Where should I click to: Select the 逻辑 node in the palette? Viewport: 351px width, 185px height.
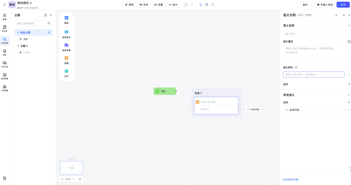[x=66, y=60]
